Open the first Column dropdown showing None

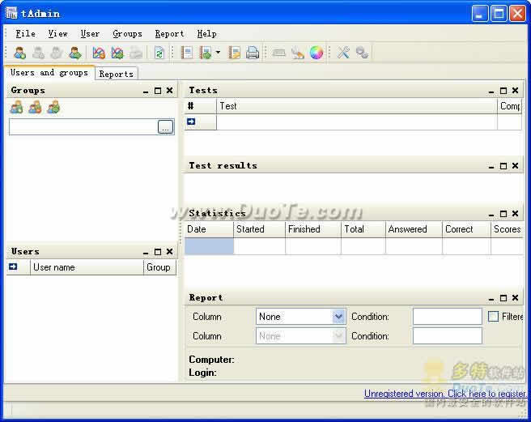pyautogui.click(x=301, y=317)
